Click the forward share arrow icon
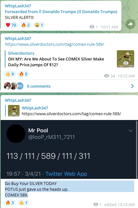138x208 pixels. [130, 24]
